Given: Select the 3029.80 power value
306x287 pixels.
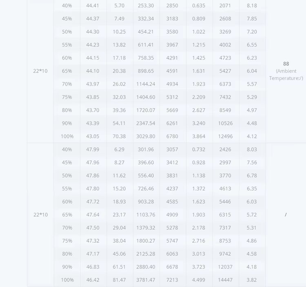Looking at the screenshot, I should [x=146, y=136].
